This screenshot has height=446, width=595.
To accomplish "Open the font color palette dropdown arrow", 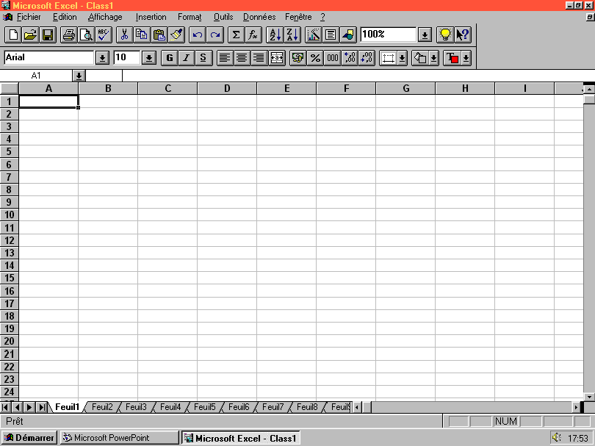I will tap(466, 59).
